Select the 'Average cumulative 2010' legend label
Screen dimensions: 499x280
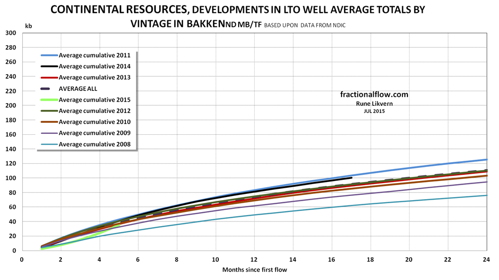coord(94,122)
